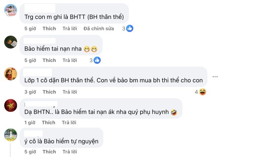The image size is (263, 157).
Task: View edit history via 'Đã chỉnh sửa'
Action: [99, 29]
